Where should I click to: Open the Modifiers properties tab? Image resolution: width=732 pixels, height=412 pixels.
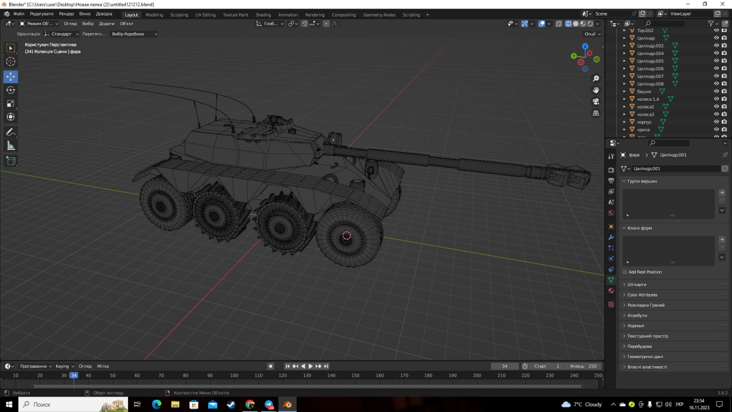[611, 237]
